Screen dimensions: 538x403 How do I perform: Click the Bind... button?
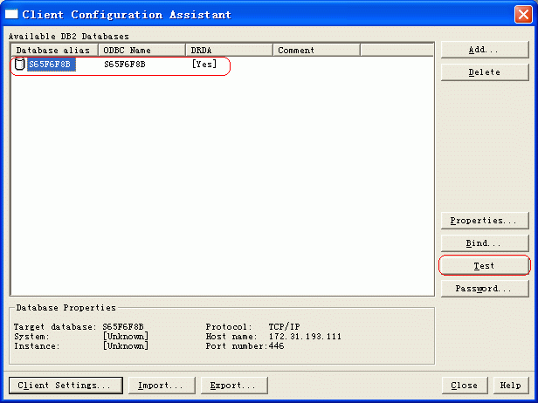click(x=484, y=243)
